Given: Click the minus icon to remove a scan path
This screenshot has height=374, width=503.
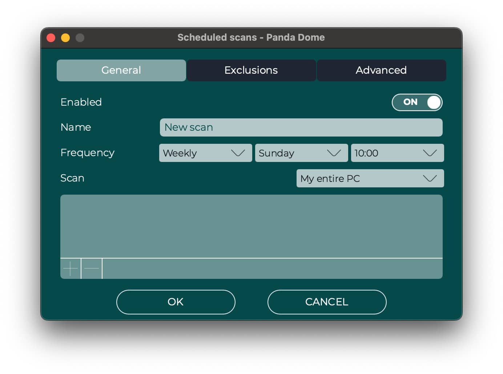Looking at the screenshot, I should (x=92, y=269).
